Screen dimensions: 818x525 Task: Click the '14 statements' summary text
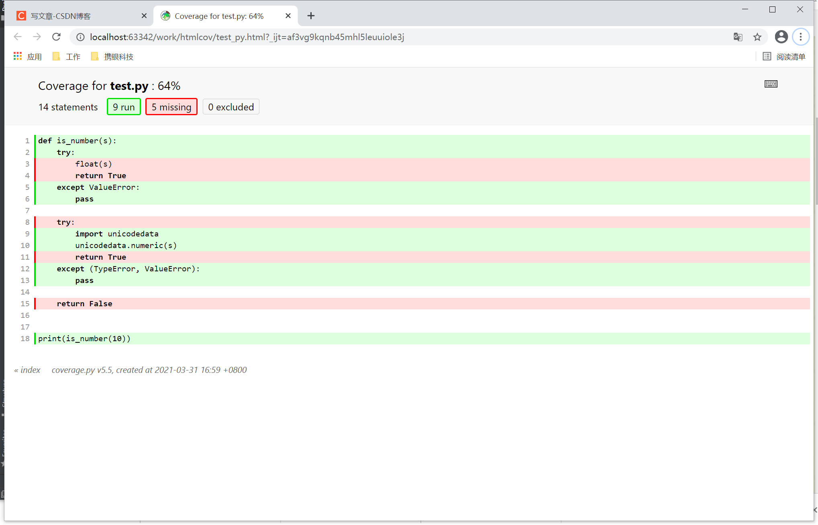68,107
